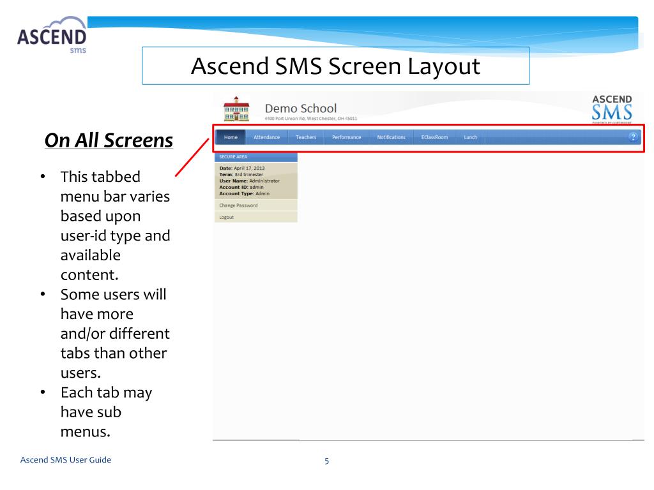Click the Ascend SMS User Guide footer
The height and width of the screenshot is (490, 654).
pos(66,459)
